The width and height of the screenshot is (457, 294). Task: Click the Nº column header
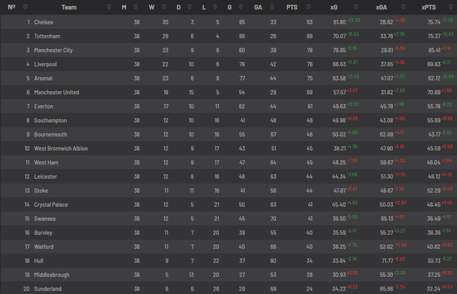[x=12, y=7]
